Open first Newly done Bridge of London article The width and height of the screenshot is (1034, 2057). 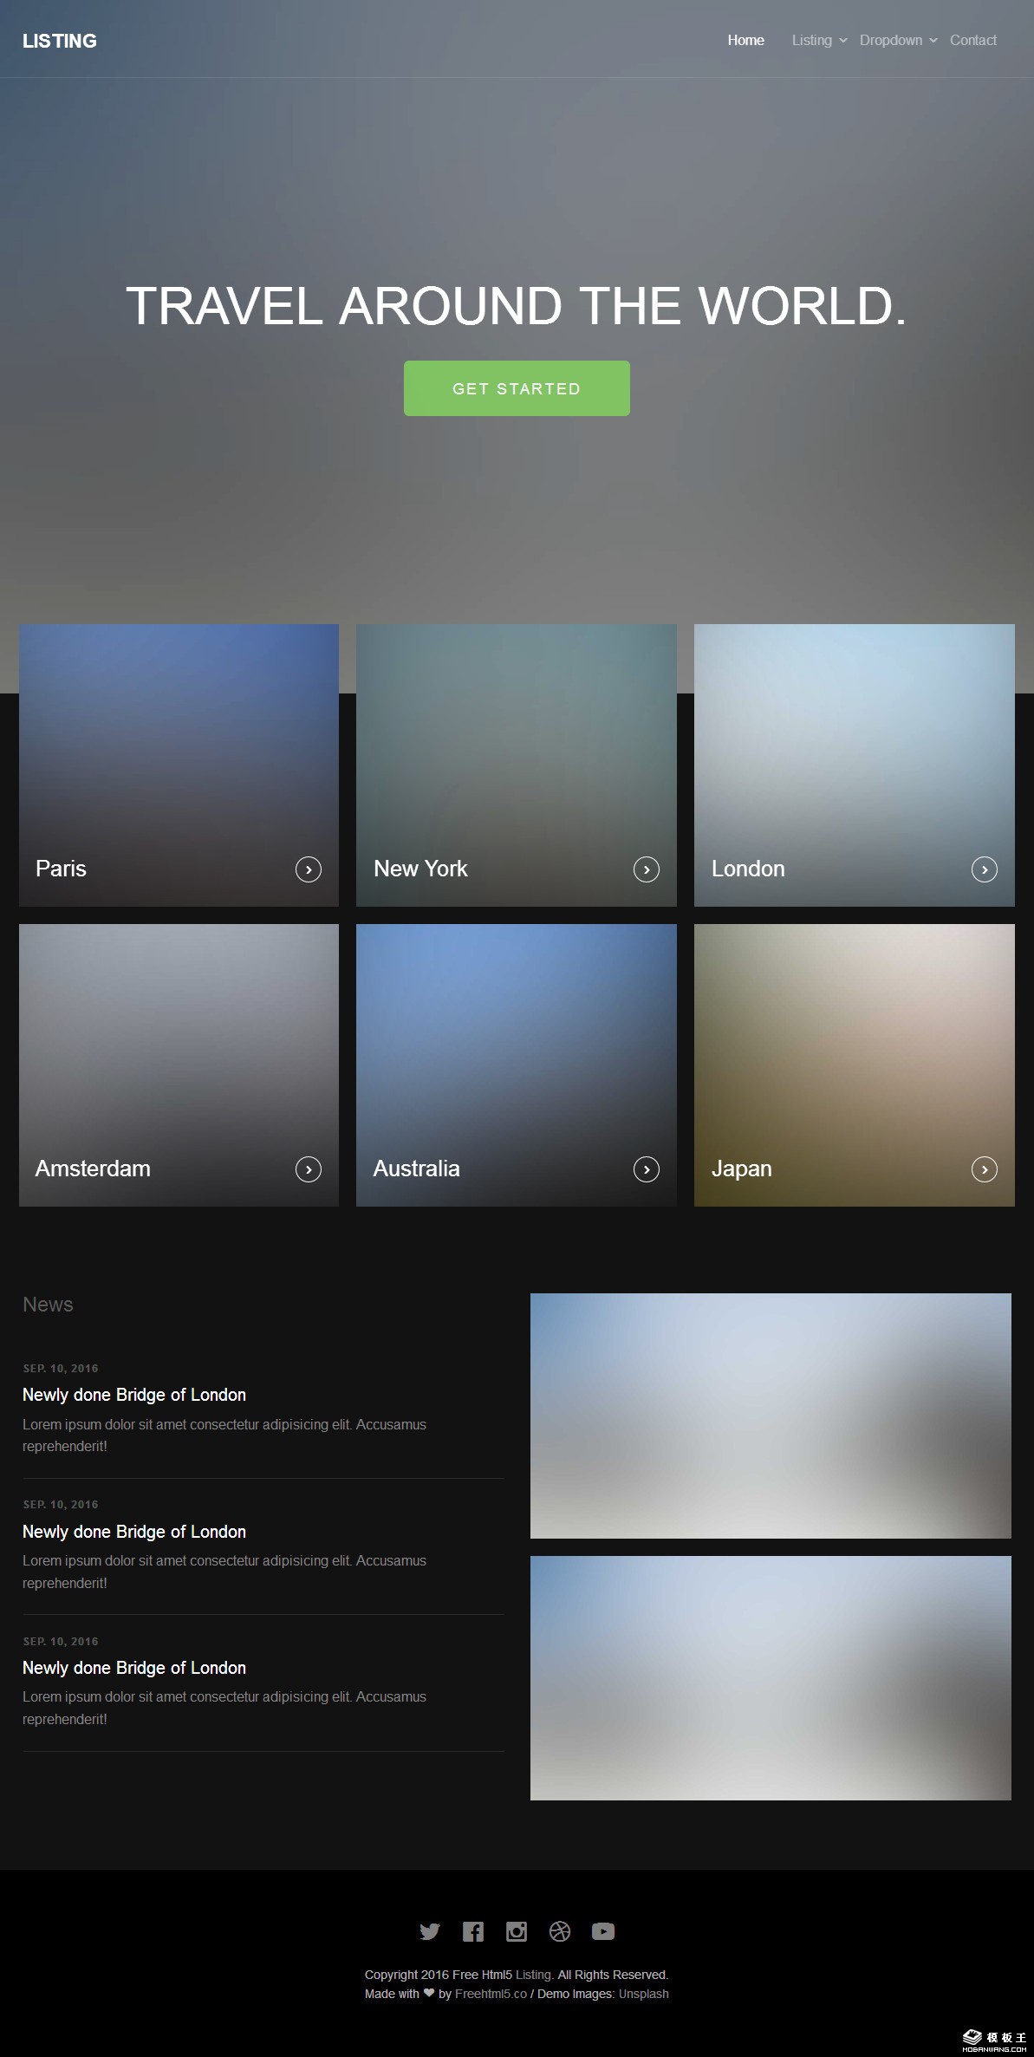[134, 1394]
